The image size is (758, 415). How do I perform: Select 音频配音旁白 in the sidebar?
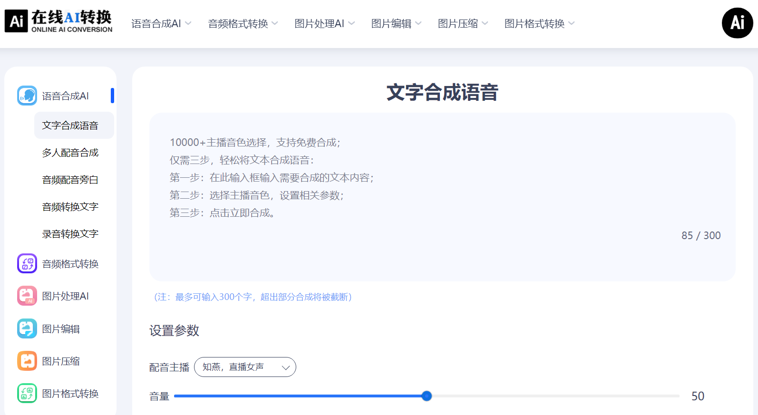pyautogui.click(x=70, y=180)
